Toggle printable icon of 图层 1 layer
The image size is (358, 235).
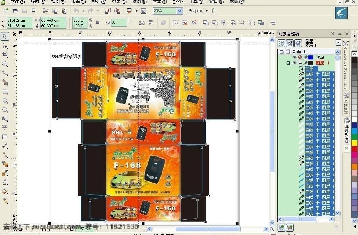coord(300,63)
